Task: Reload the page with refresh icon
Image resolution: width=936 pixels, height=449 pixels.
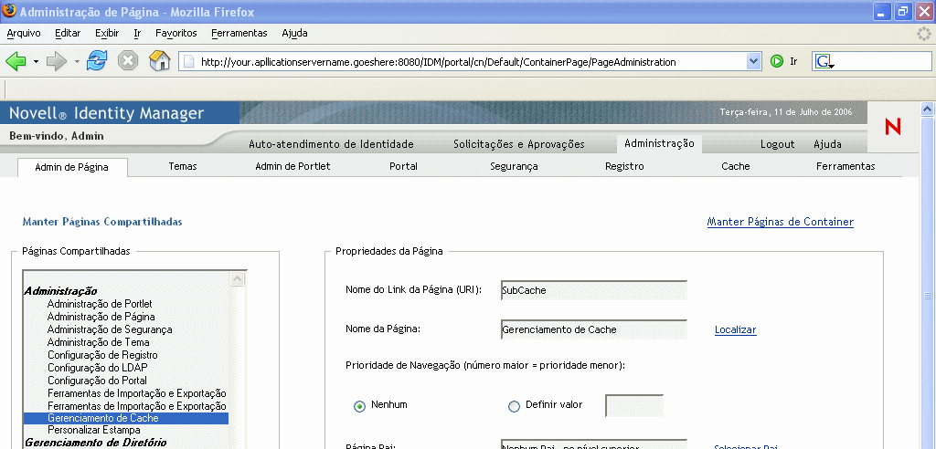Action: pyautogui.click(x=97, y=61)
